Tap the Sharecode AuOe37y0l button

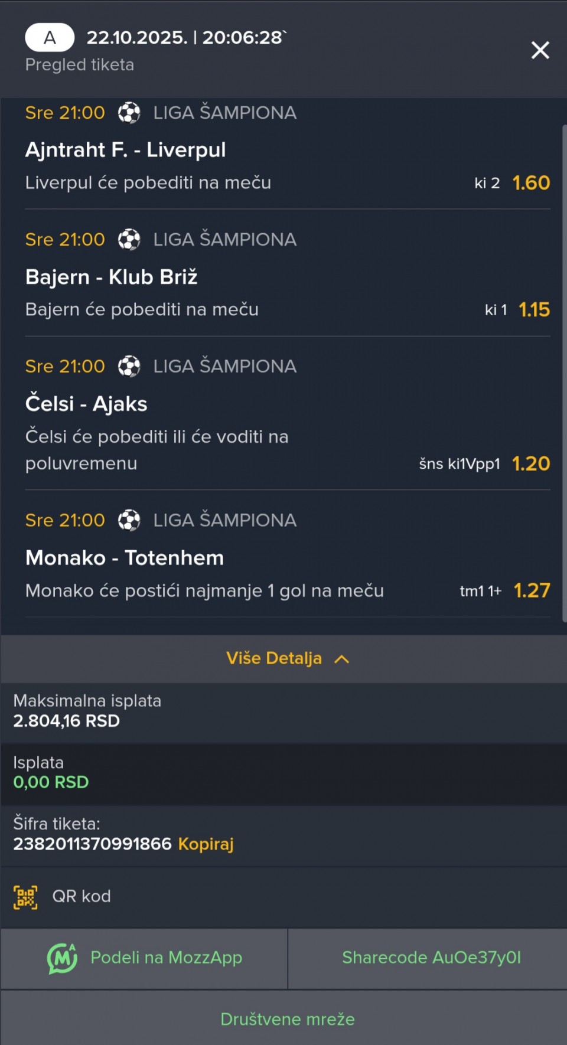click(431, 958)
